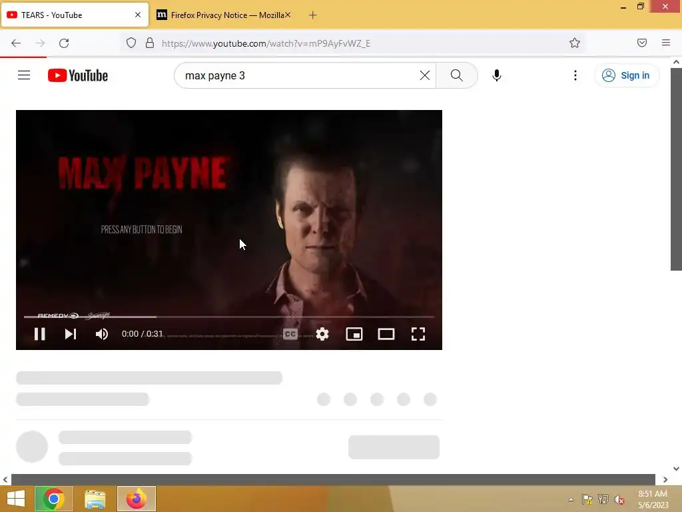Switch to Firefox Privacy Notice tab
682x512 pixels.
(x=222, y=15)
